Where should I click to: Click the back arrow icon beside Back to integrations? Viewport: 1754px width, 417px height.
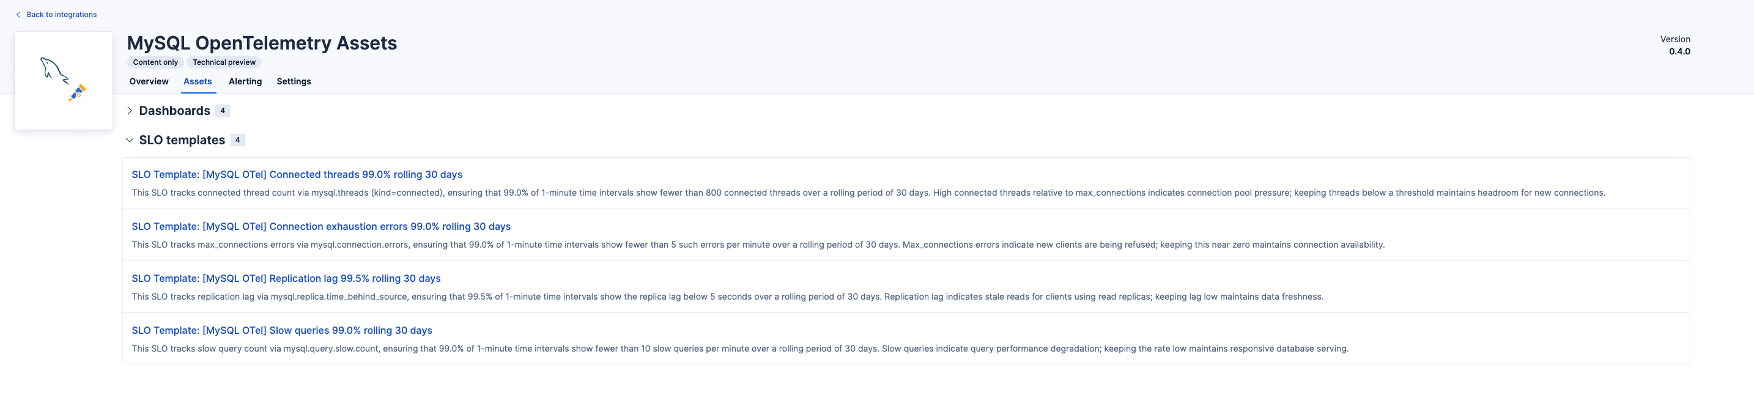18,14
